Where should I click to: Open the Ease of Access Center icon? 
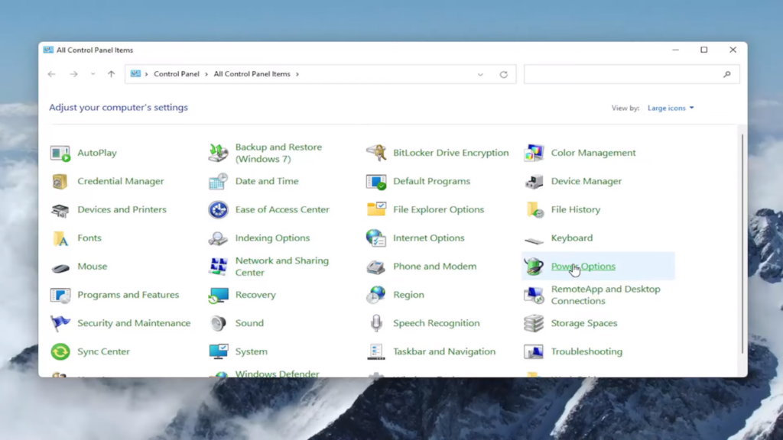tap(218, 209)
